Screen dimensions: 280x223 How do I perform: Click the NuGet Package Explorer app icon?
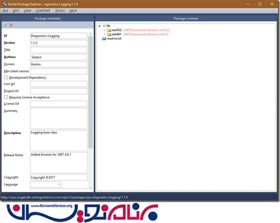tap(4, 4)
